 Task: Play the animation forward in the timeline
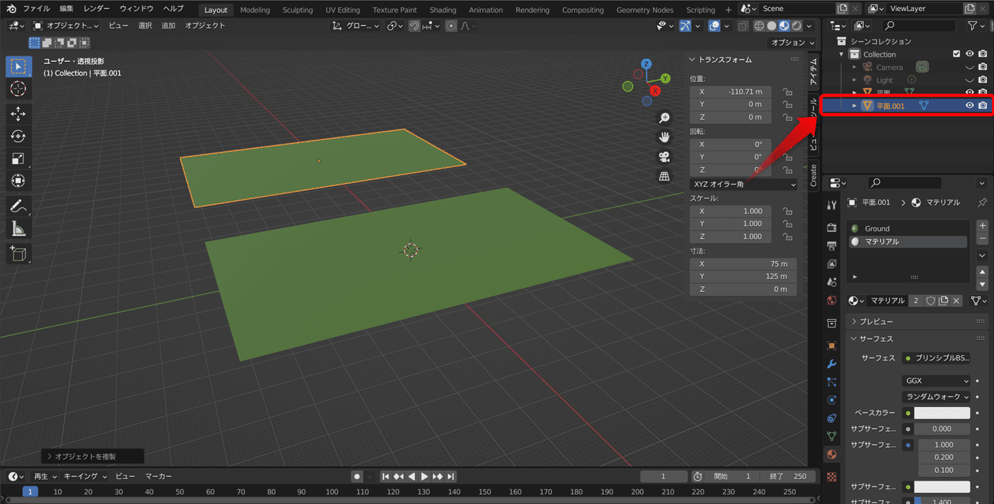click(x=425, y=476)
